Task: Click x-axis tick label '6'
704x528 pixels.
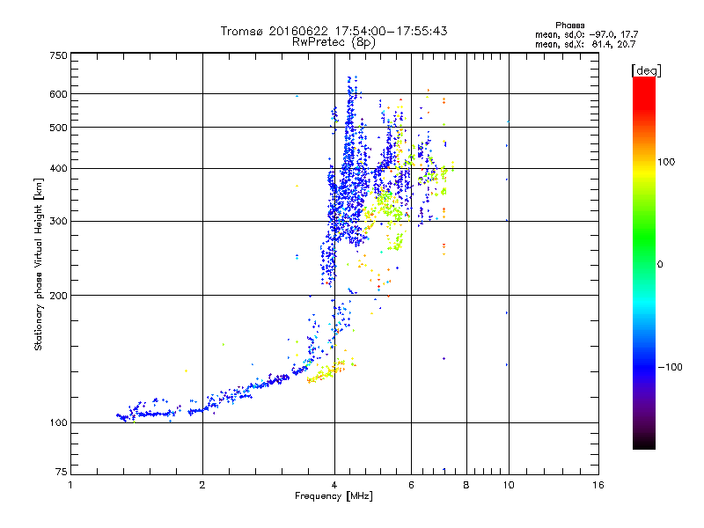Action: point(411,485)
